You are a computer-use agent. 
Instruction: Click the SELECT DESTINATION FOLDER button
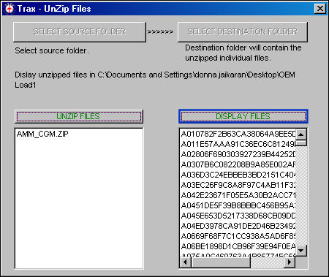tap(243, 32)
